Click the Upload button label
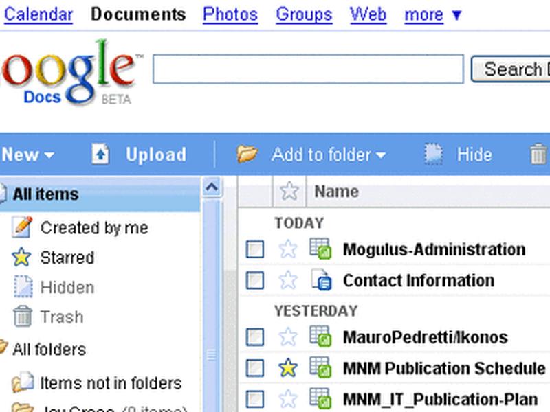The image size is (550, 412). [x=156, y=154]
